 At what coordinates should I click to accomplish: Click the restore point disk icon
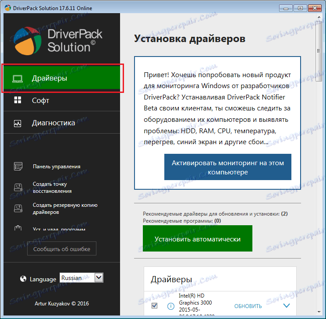click(18, 187)
